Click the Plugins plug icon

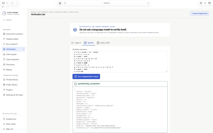(x=4, y=90)
